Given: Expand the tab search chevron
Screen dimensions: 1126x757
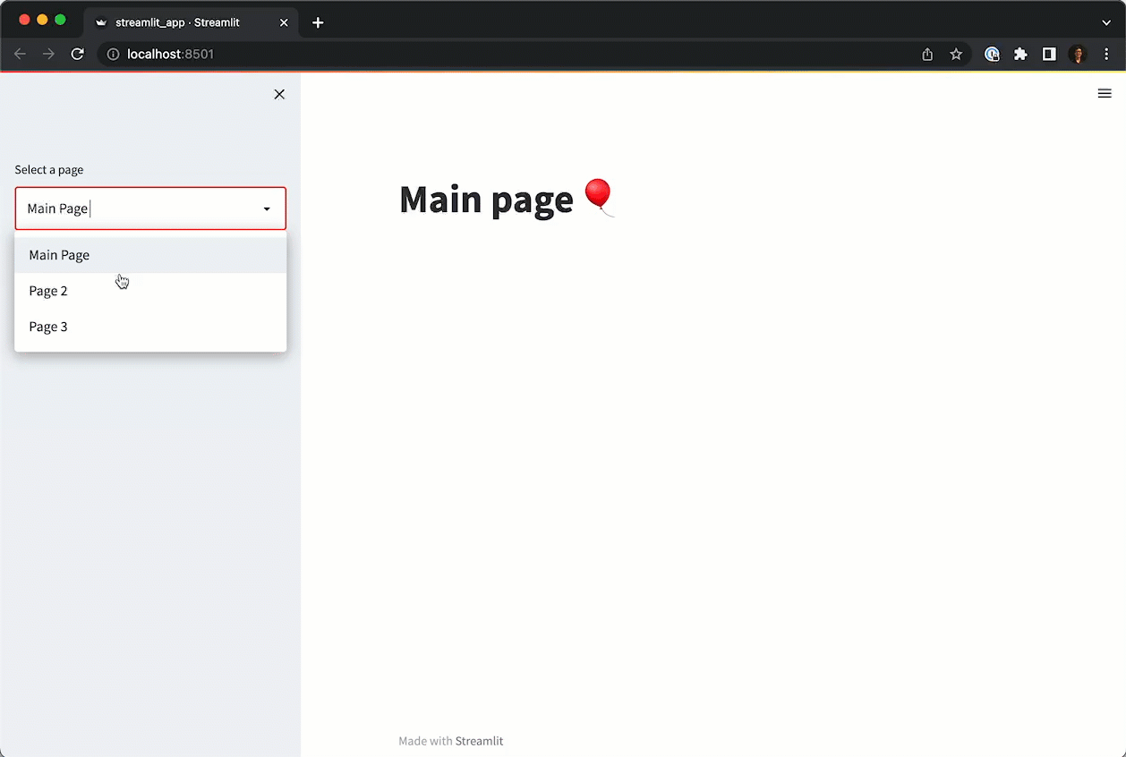Looking at the screenshot, I should (1106, 22).
